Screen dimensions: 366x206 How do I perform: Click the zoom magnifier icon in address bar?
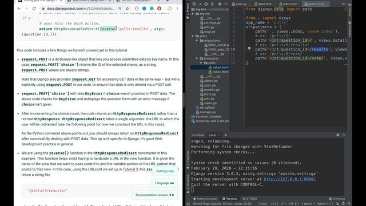(120, 9)
